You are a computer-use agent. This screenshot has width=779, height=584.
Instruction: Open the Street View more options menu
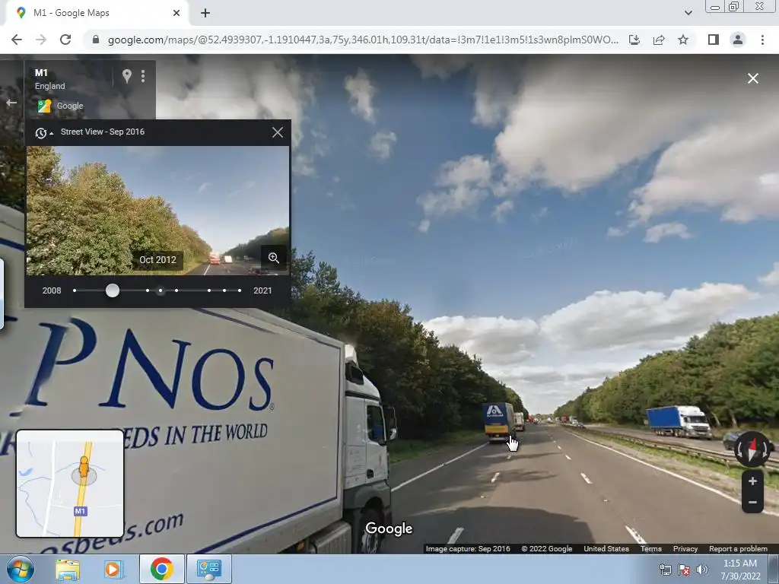pos(143,76)
